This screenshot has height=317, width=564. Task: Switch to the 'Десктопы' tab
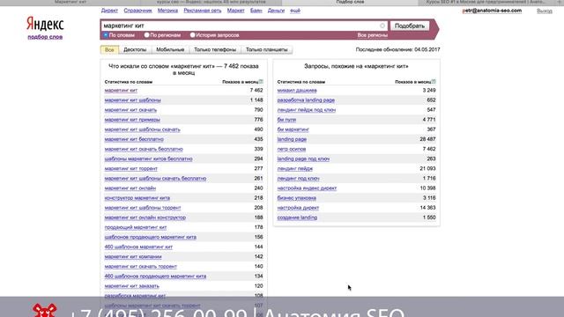click(x=135, y=49)
